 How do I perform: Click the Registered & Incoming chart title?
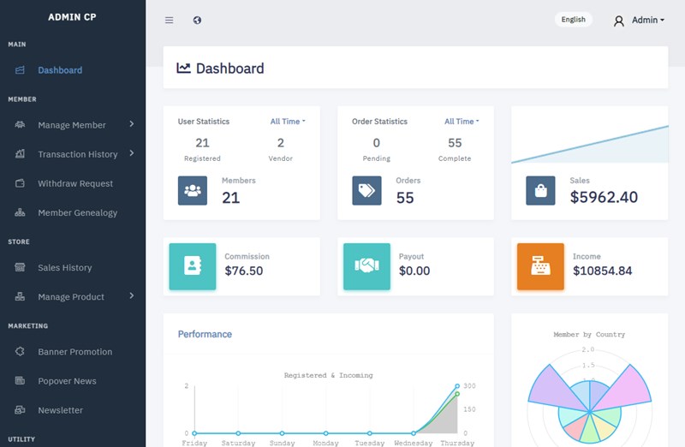pyautogui.click(x=329, y=375)
